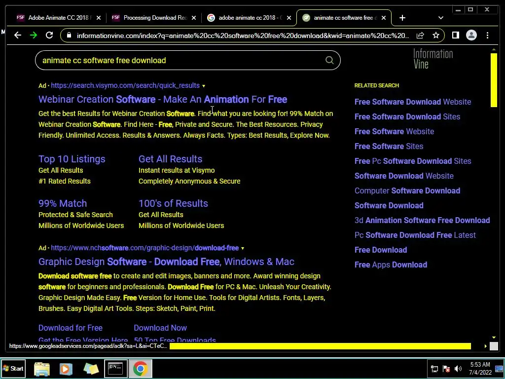The width and height of the screenshot is (505, 379).
Task: Open Free Software Website related search
Action: [x=394, y=131]
